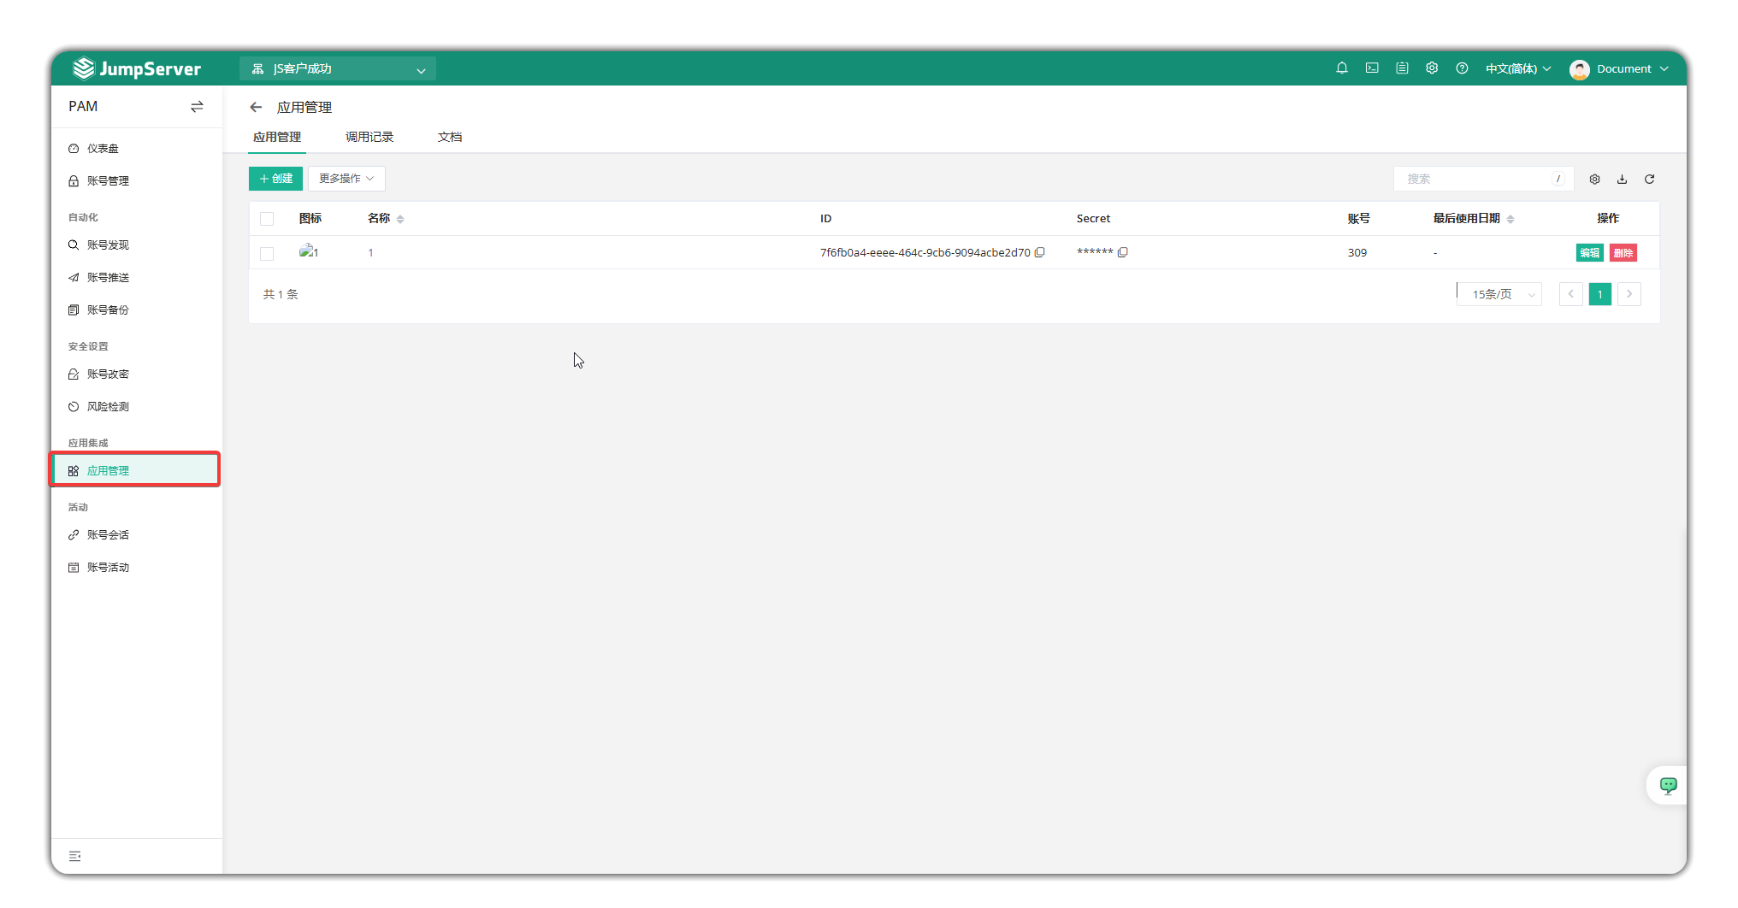Click the green 编辑 button
Image resolution: width=1738 pixels, height=908 pixels.
[1589, 253]
